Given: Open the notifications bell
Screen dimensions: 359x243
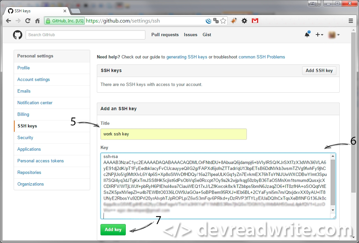Looking at the screenshot, I should tap(307, 35).
